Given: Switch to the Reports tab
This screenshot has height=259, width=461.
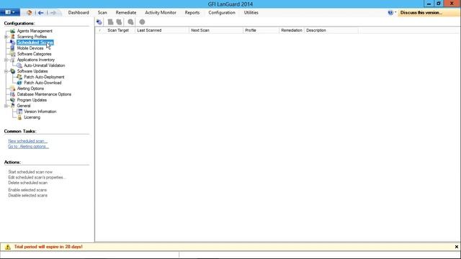Looking at the screenshot, I should tap(192, 13).
